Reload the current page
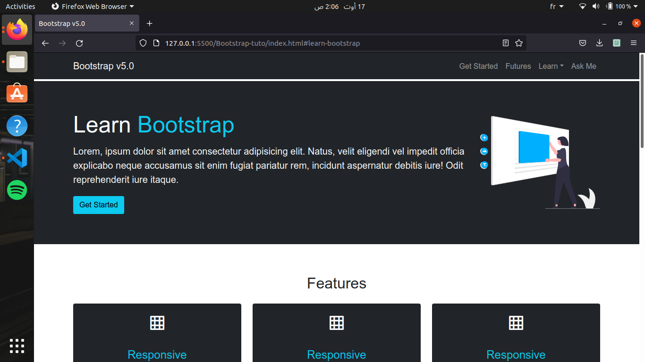Image resolution: width=645 pixels, height=362 pixels. (x=79, y=43)
